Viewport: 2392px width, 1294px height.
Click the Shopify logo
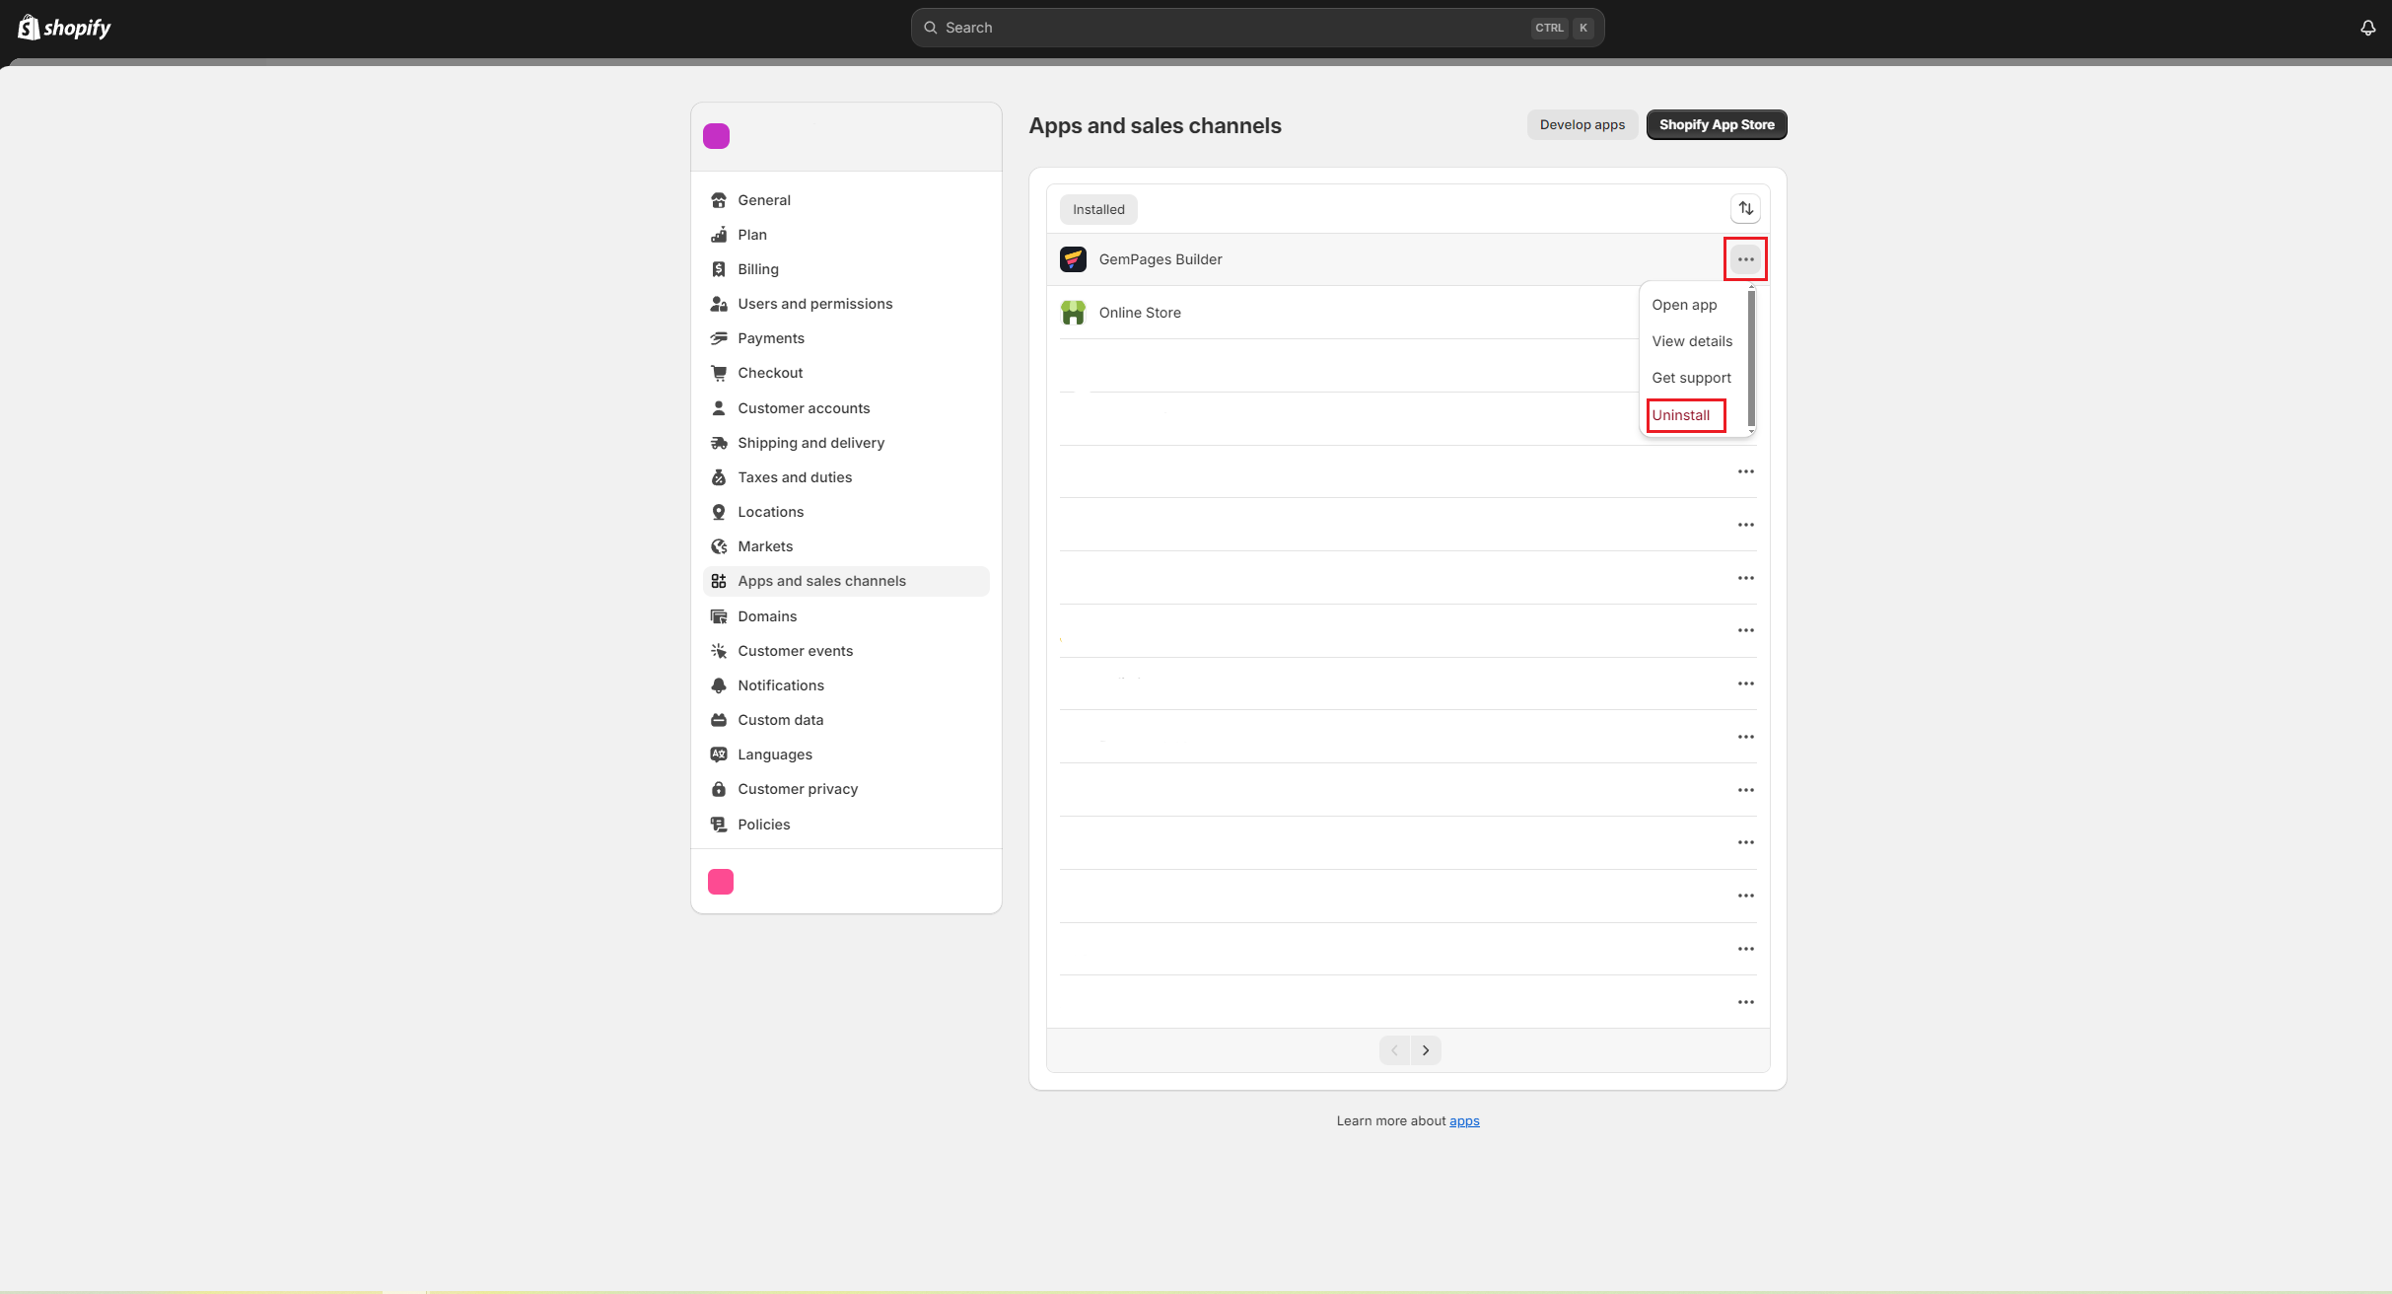(x=64, y=28)
